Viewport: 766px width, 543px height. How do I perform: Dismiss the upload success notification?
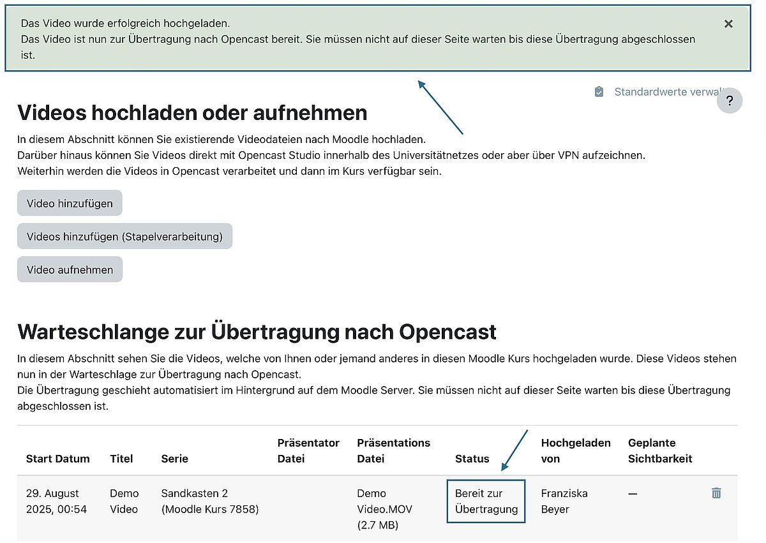[x=728, y=24]
